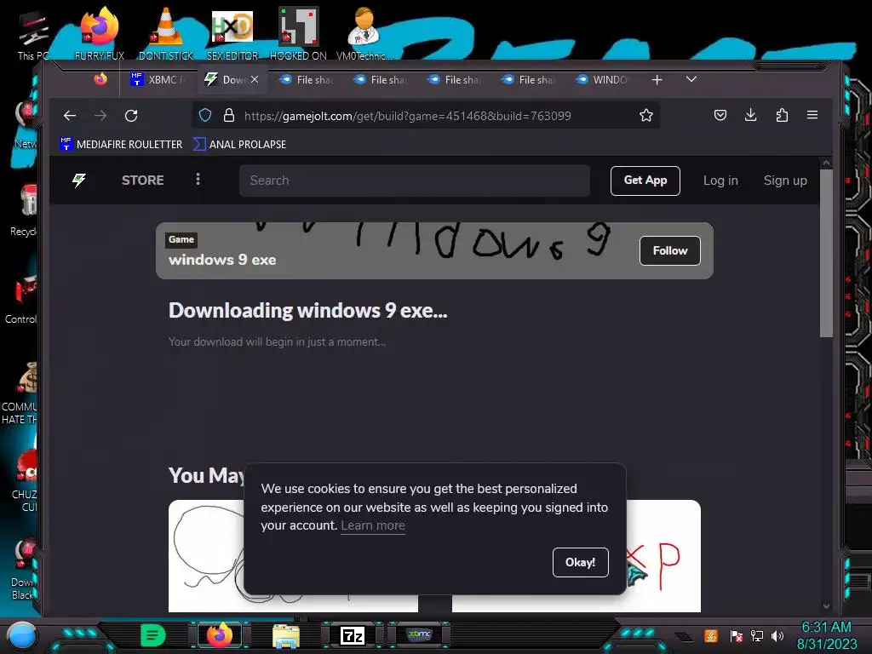Open DONT STICK VLC desktop shortcut

(x=166, y=33)
